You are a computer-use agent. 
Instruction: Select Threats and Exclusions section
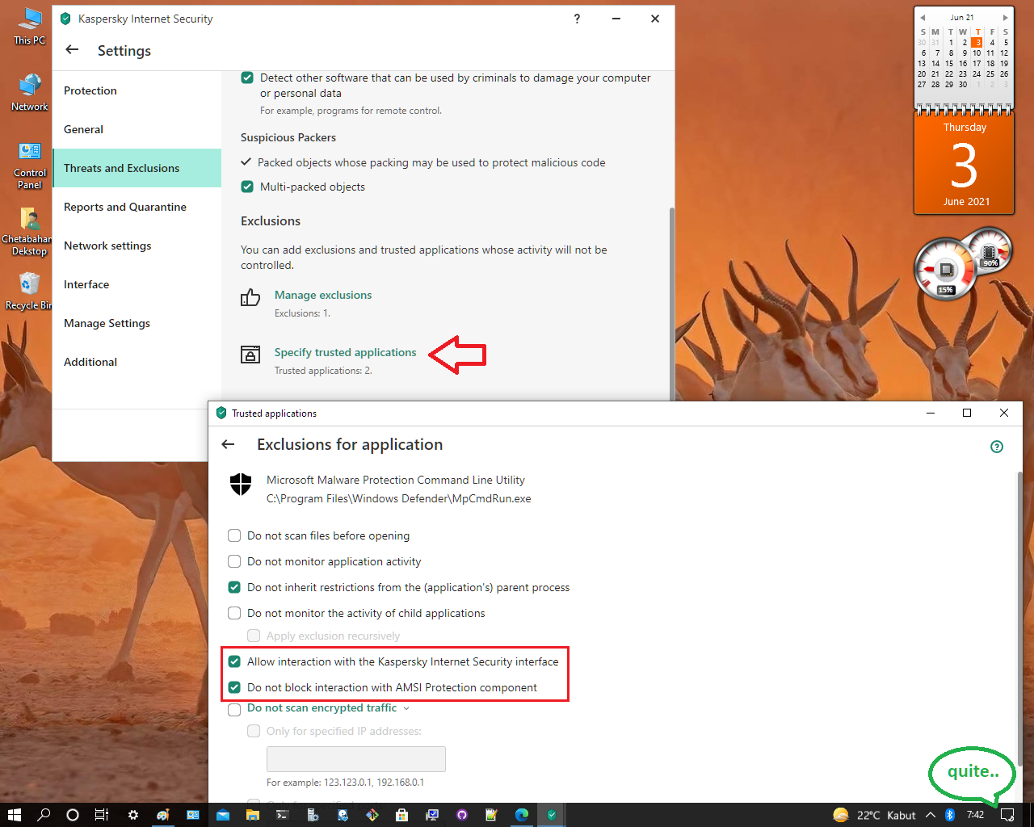[137, 168]
